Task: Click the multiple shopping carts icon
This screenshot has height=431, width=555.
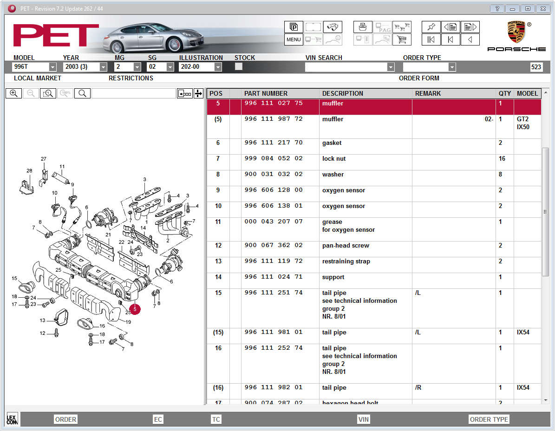Action: tap(402, 27)
